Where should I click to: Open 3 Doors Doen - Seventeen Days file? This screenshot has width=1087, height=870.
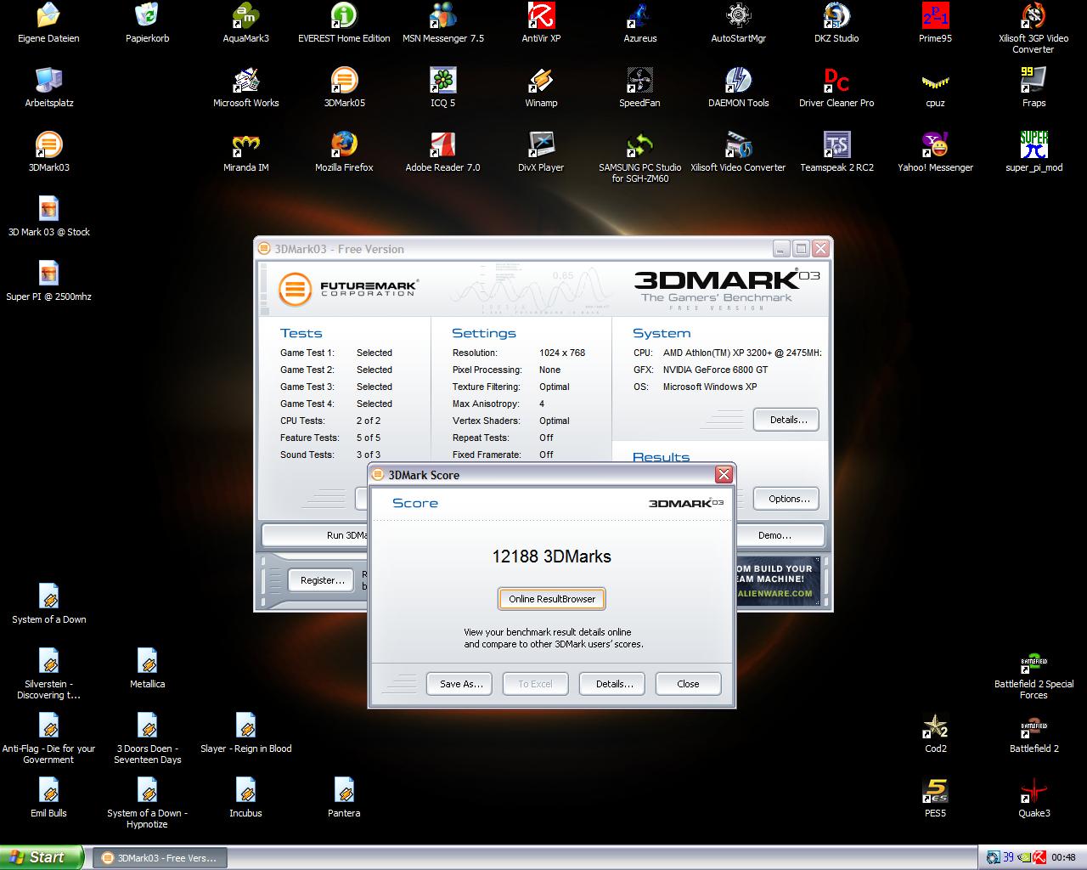[147, 738]
